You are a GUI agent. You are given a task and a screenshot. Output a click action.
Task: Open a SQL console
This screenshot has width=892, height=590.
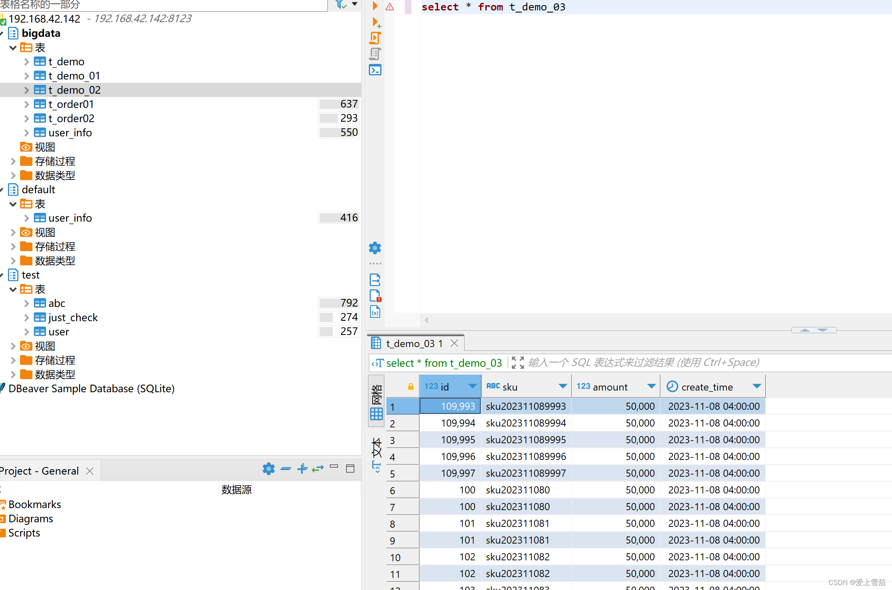[x=375, y=70]
